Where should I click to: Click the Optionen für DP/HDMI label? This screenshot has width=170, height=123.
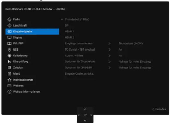78,68
